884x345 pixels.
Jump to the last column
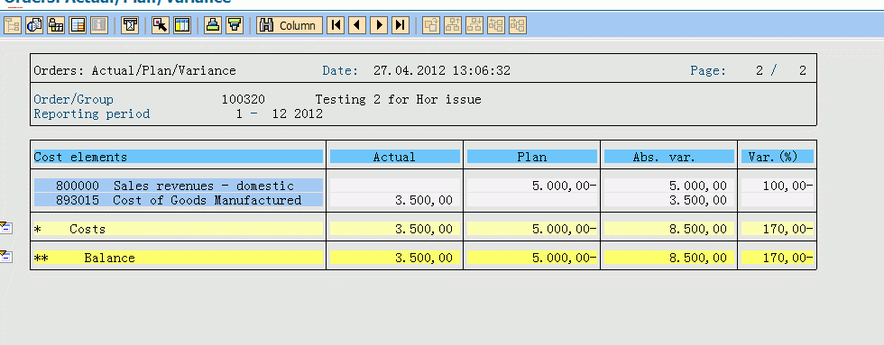pyautogui.click(x=401, y=25)
